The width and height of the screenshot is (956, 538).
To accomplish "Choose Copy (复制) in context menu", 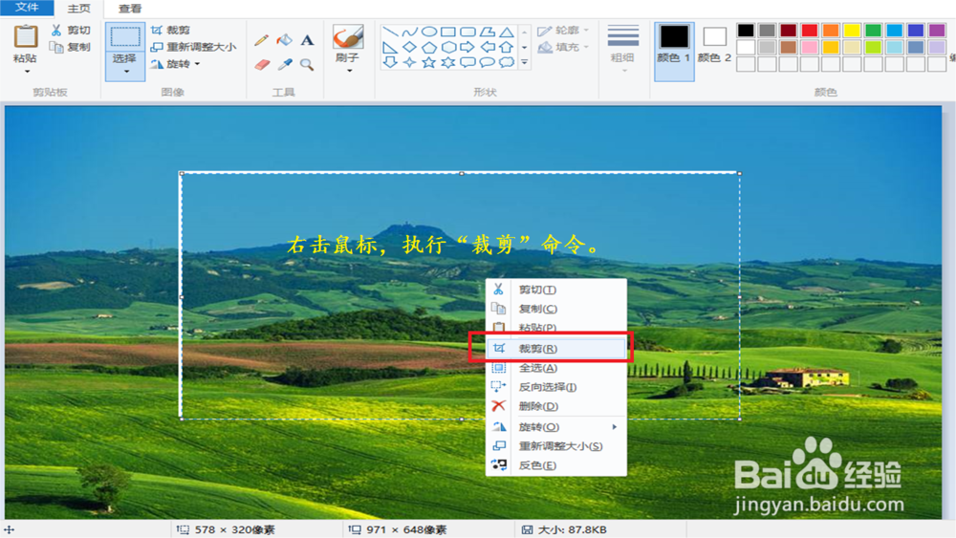I will [556, 309].
